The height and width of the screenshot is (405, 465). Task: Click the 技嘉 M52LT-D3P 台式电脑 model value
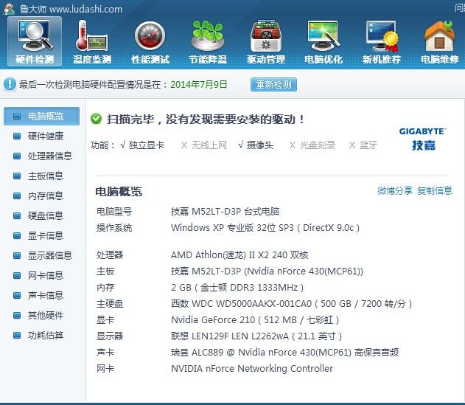tap(225, 212)
